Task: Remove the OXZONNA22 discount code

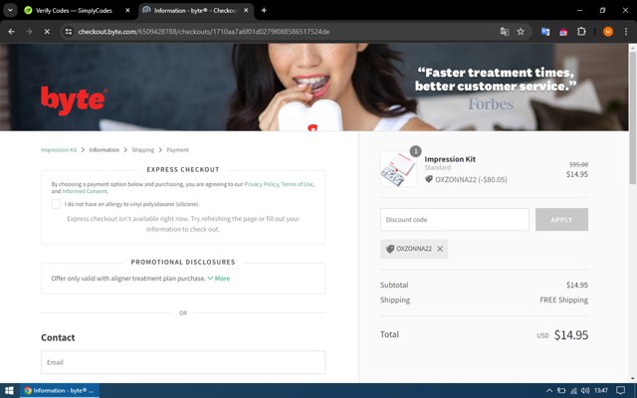Action: pos(440,249)
